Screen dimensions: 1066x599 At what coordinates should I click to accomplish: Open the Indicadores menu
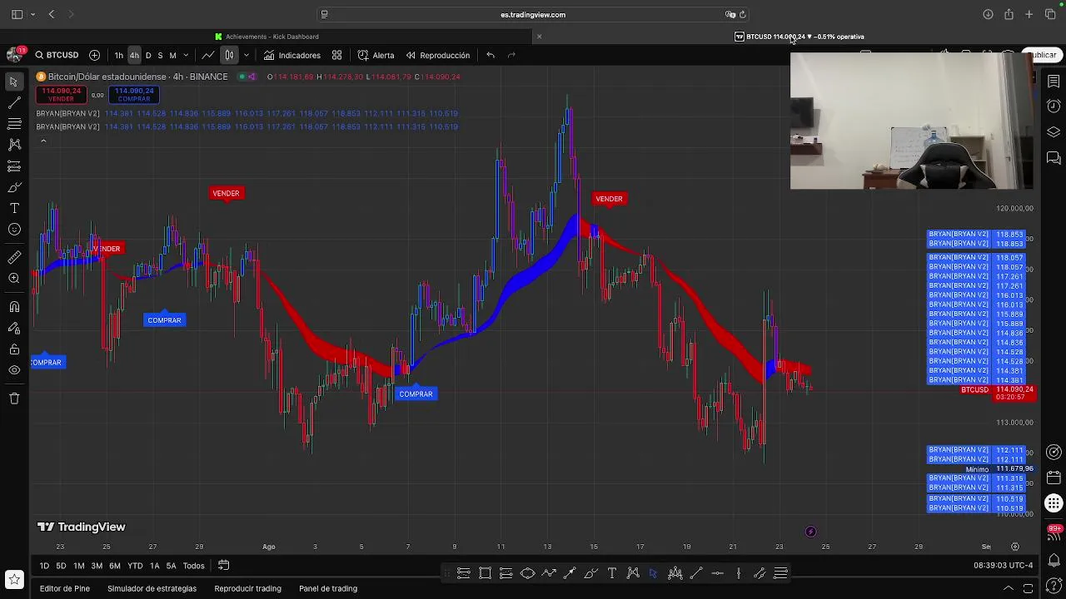292,55
